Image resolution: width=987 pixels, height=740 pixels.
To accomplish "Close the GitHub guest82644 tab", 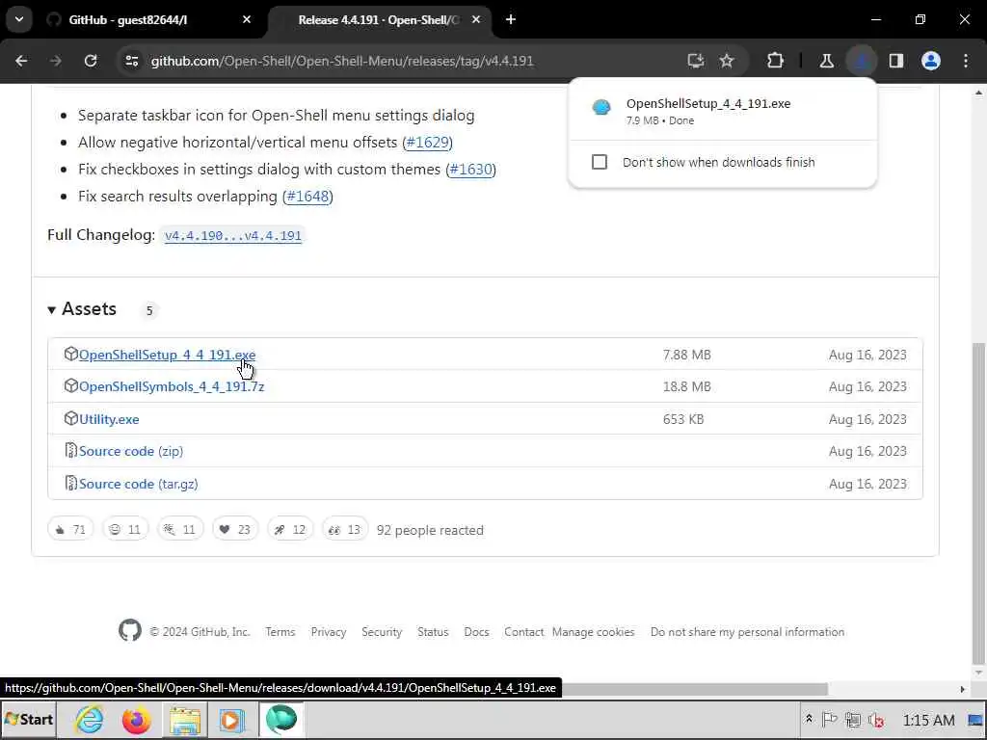I will coord(247,19).
